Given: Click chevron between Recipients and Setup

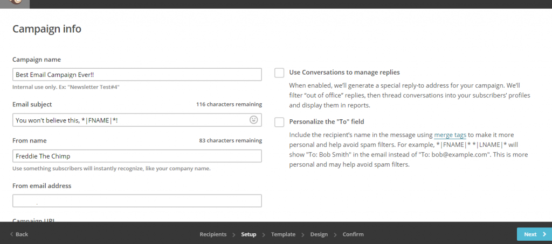Looking at the screenshot, I should 234,234.
